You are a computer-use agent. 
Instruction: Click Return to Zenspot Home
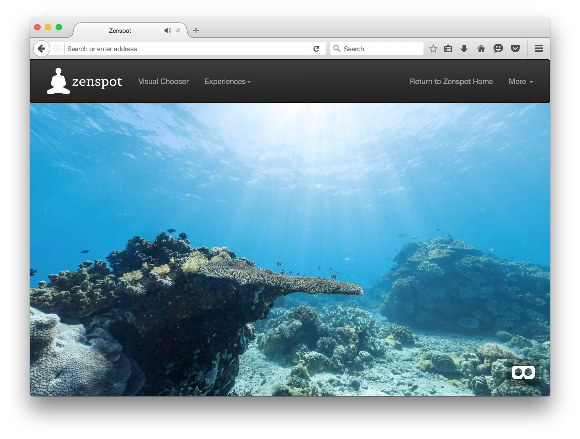click(x=451, y=81)
